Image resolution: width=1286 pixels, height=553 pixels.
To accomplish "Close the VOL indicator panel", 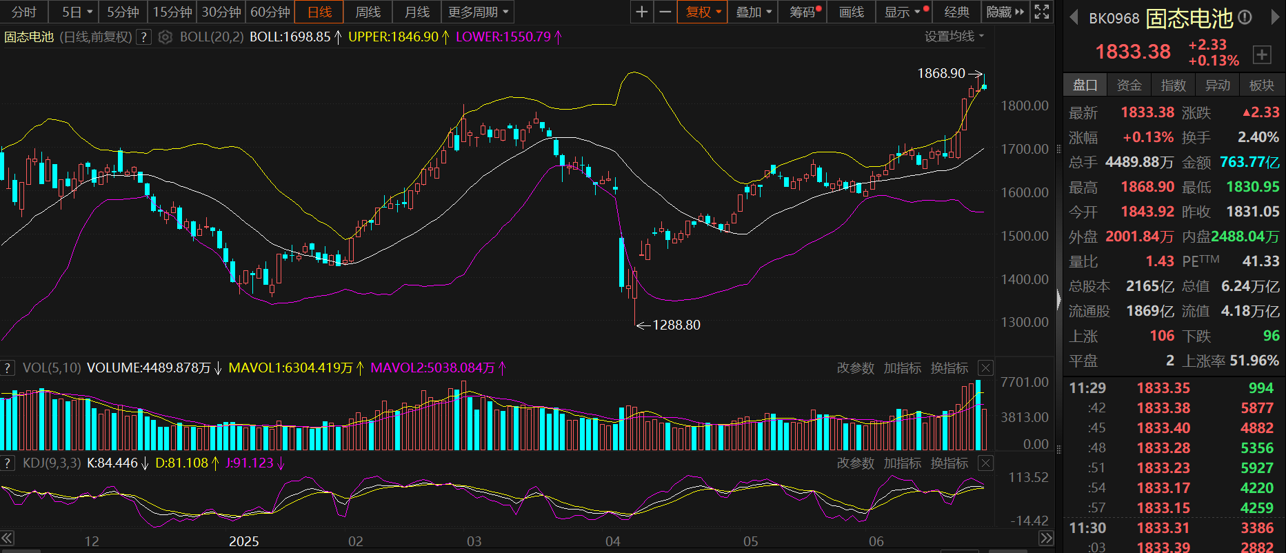I will [x=985, y=368].
